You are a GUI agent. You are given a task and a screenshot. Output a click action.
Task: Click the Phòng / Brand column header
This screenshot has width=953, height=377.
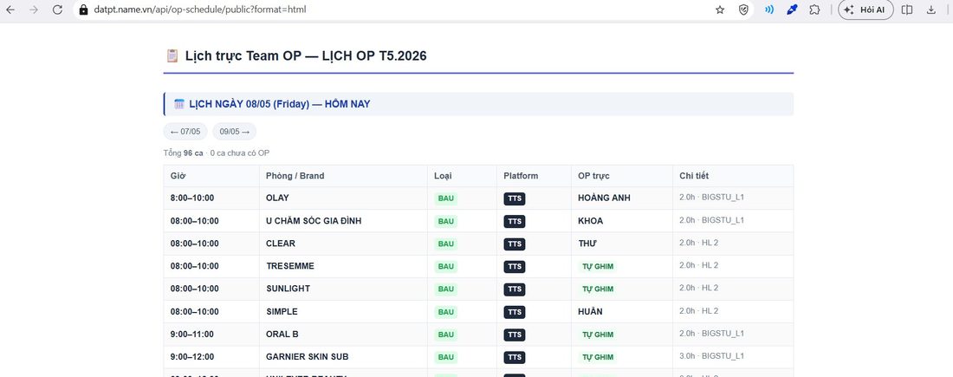(x=343, y=176)
